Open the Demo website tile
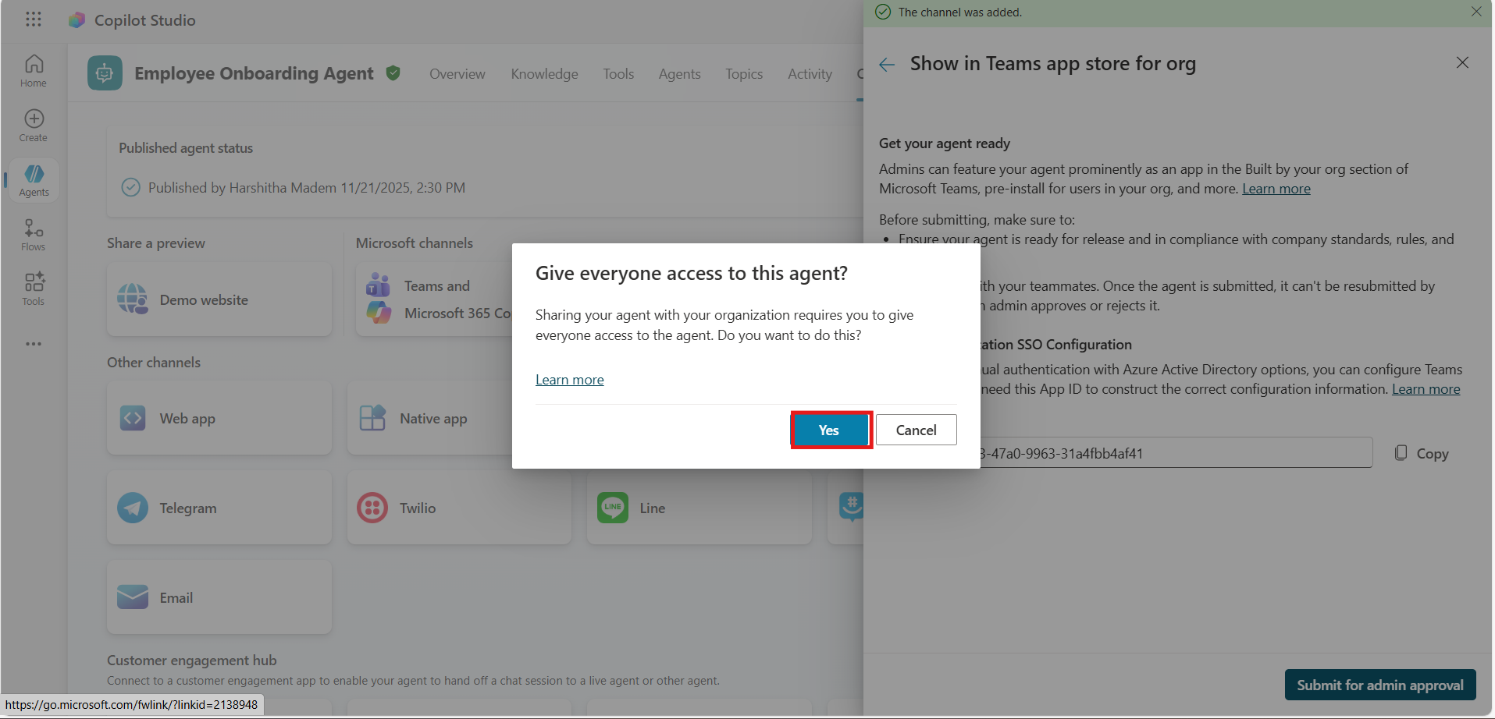Screen dimensions: 1495x719 219,299
